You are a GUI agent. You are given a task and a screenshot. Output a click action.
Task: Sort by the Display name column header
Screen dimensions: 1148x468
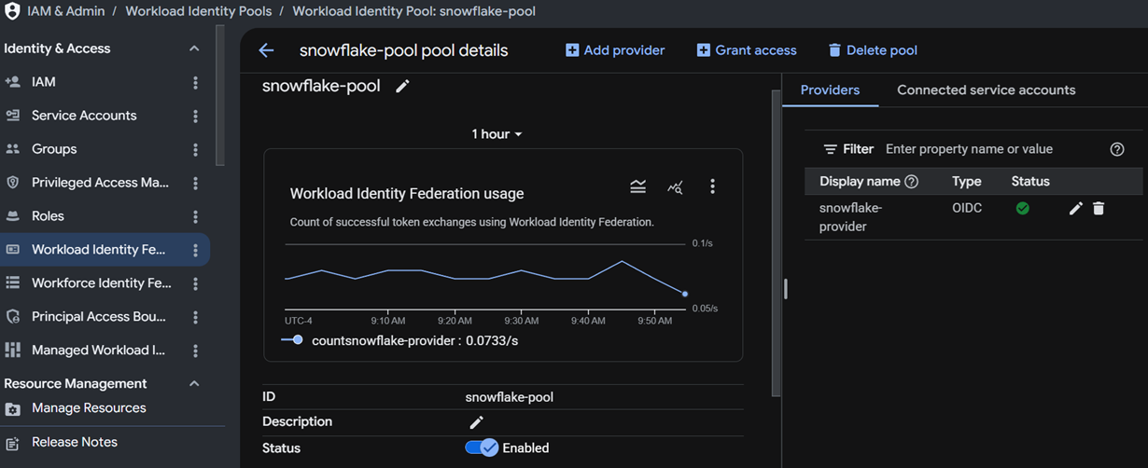(x=860, y=182)
